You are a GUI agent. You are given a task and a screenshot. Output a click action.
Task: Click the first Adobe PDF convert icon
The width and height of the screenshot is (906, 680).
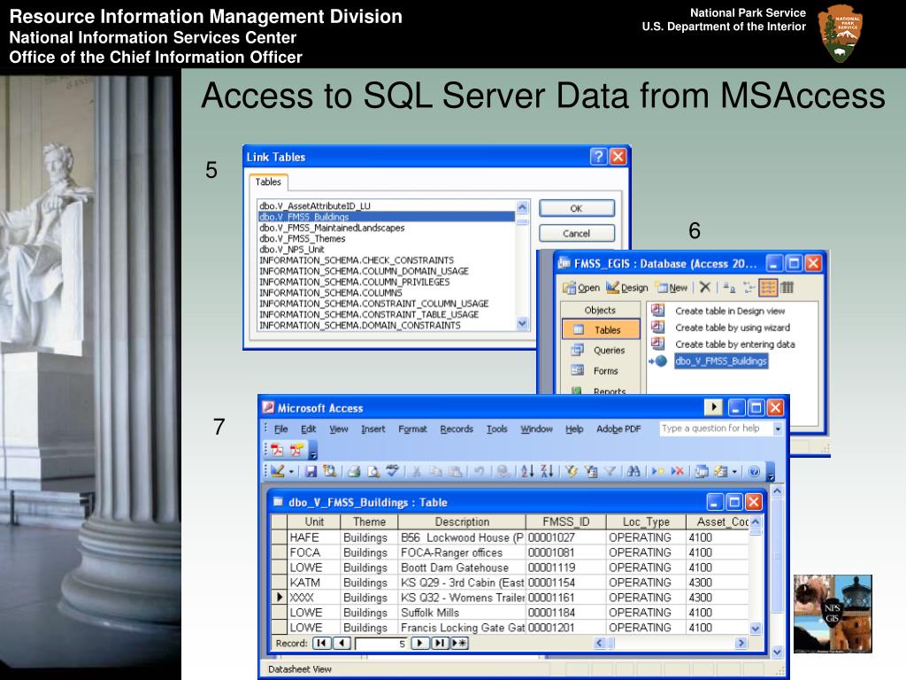[277, 450]
